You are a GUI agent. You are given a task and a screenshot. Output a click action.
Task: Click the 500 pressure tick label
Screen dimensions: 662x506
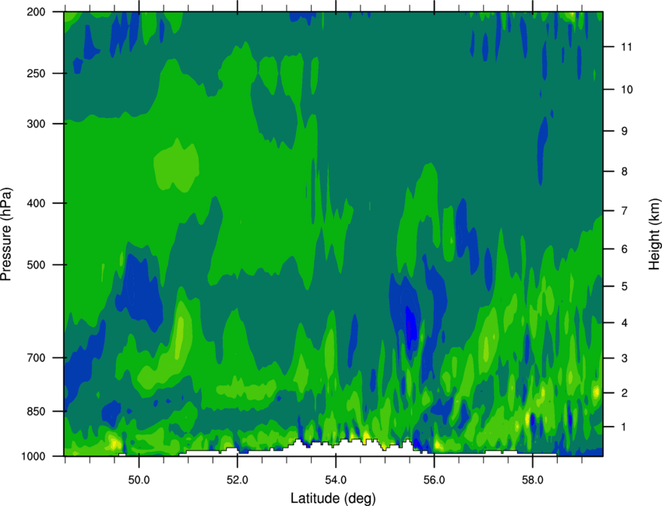point(36,265)
